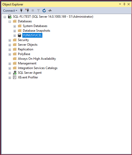Expand the YUNUSYUCEL database node
Screen dimensions: 132x155
pos(15,36)
